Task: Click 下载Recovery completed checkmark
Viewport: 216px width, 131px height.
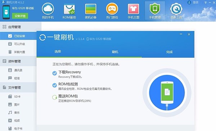Action: 55,73
